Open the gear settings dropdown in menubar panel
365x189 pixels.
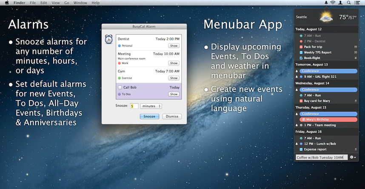pyautogui.click(x=353, y=157)
